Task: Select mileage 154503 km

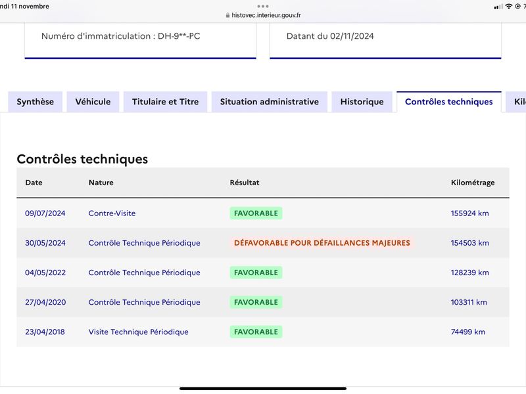Action: 469,243
